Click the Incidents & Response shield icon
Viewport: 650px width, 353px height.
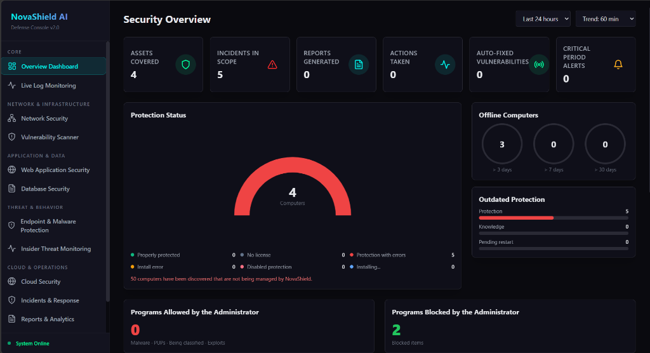12,300
